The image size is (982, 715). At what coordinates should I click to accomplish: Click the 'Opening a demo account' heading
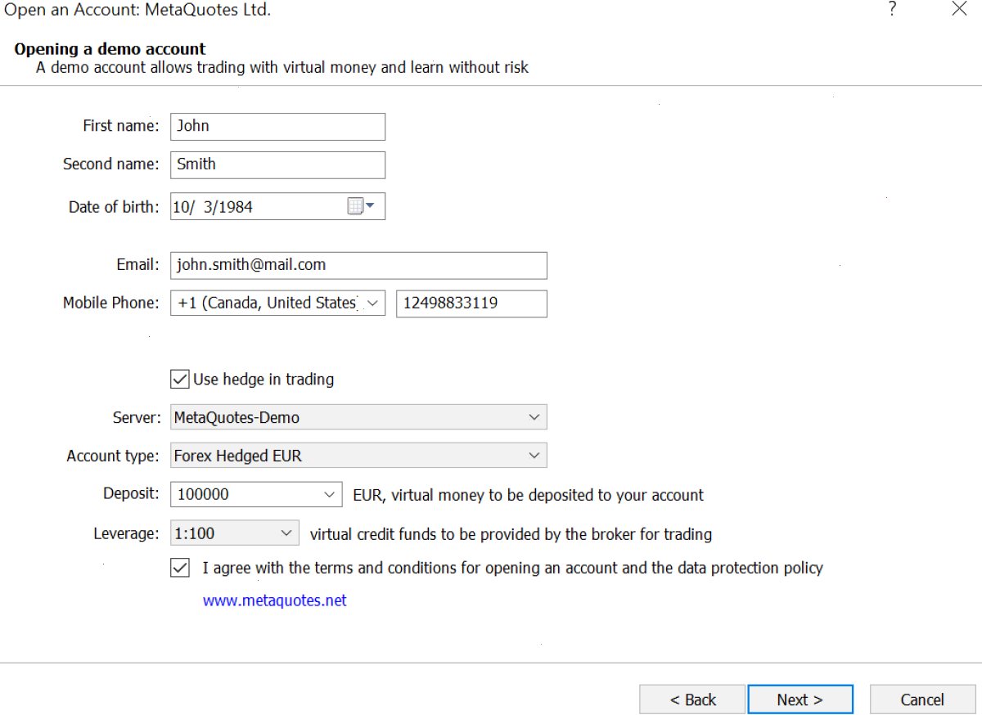110,49
